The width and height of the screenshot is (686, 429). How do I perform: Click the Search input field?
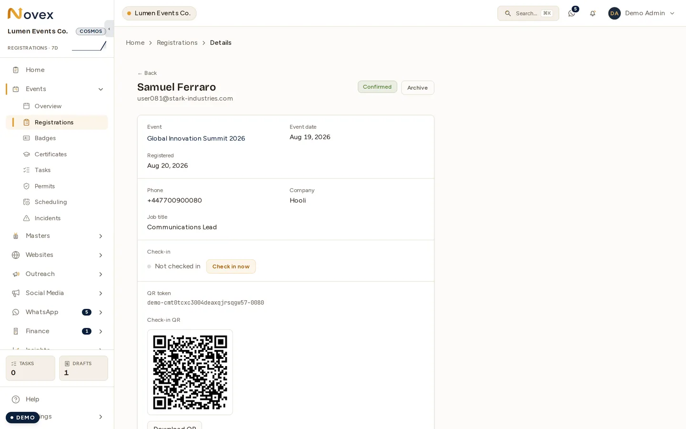[x=528, y=13]
